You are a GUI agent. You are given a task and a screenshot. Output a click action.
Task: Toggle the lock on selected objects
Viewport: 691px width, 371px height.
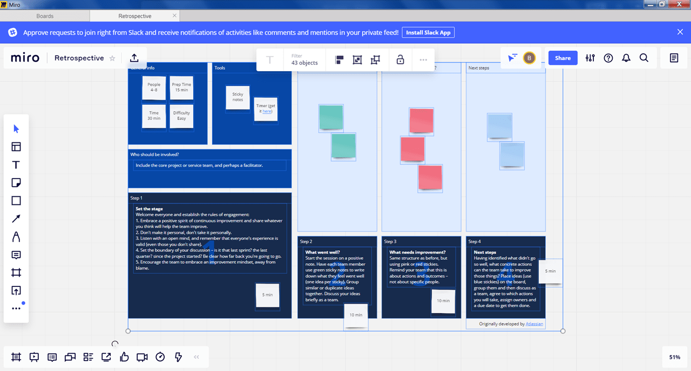(x=400, y=60)
